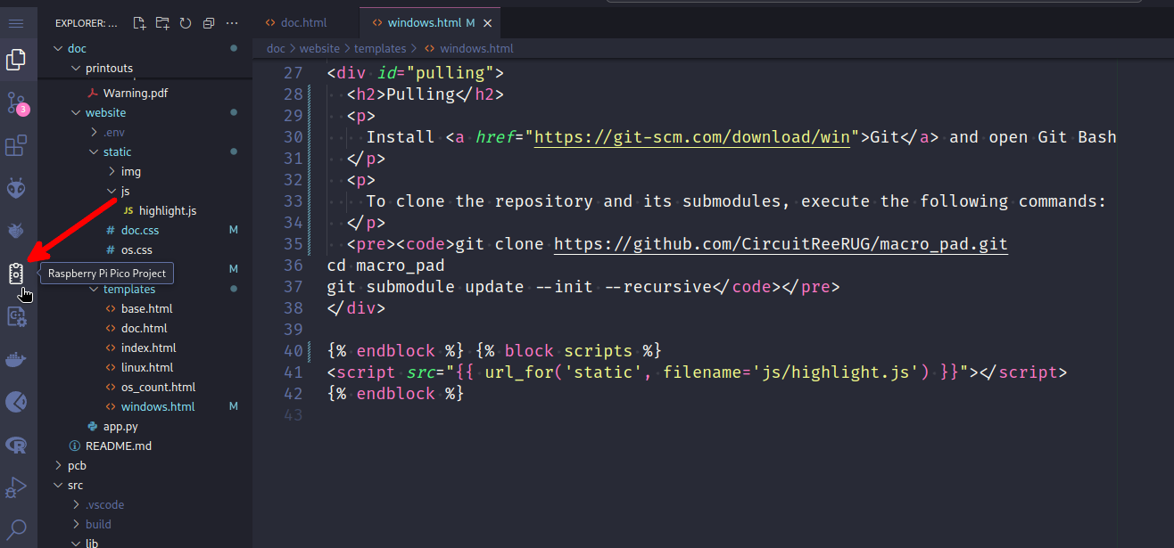Open the R extension view
Screen dimensions: 1174x548
pyautogui.click(x=16, y=445)
